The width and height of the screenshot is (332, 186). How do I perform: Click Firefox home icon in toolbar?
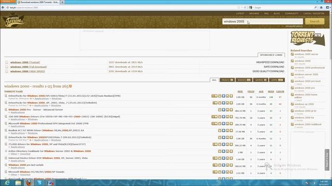click(x=321, y=7)
